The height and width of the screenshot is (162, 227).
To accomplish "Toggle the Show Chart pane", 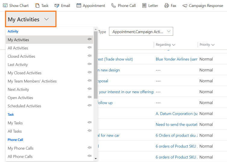I will [x=16, y=6].
